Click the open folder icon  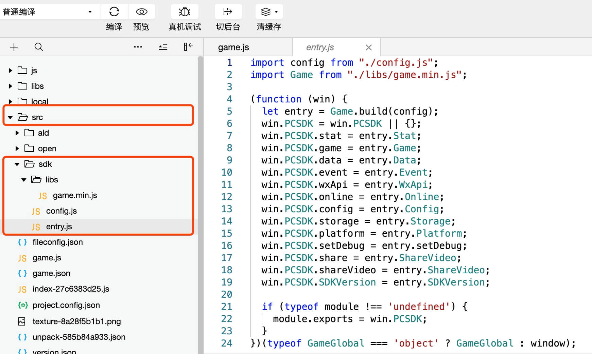pos(29,148)
